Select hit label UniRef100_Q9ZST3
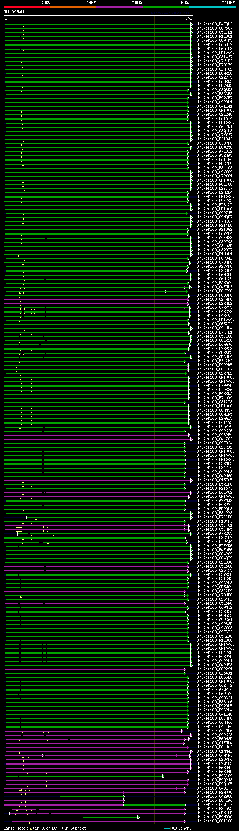Viewport: 239px width, 831px height. [214, 77]
